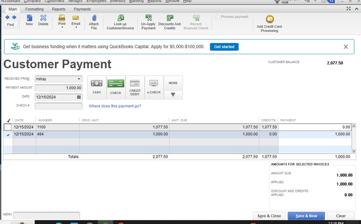Click Save & Close

[x=269, y=216]
